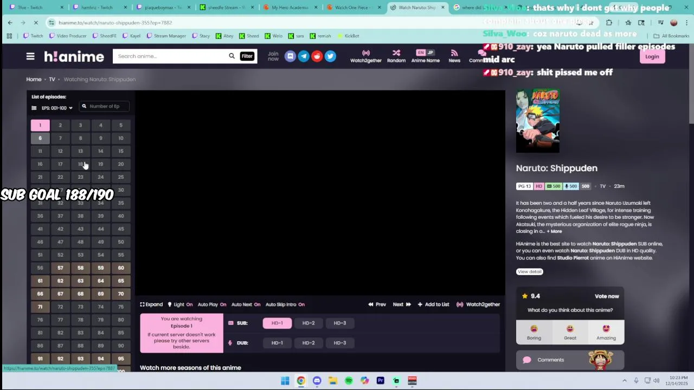Expand the description with + More

pos(554,231)
